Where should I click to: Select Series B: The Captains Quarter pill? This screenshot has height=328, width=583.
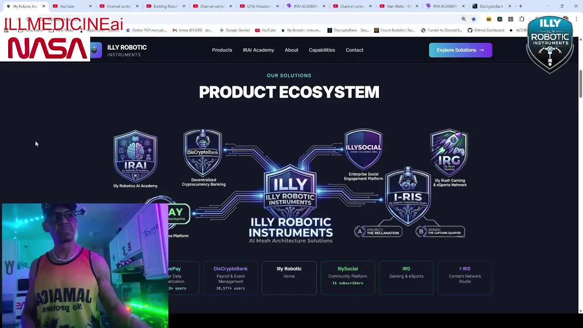tap(440, 231)
